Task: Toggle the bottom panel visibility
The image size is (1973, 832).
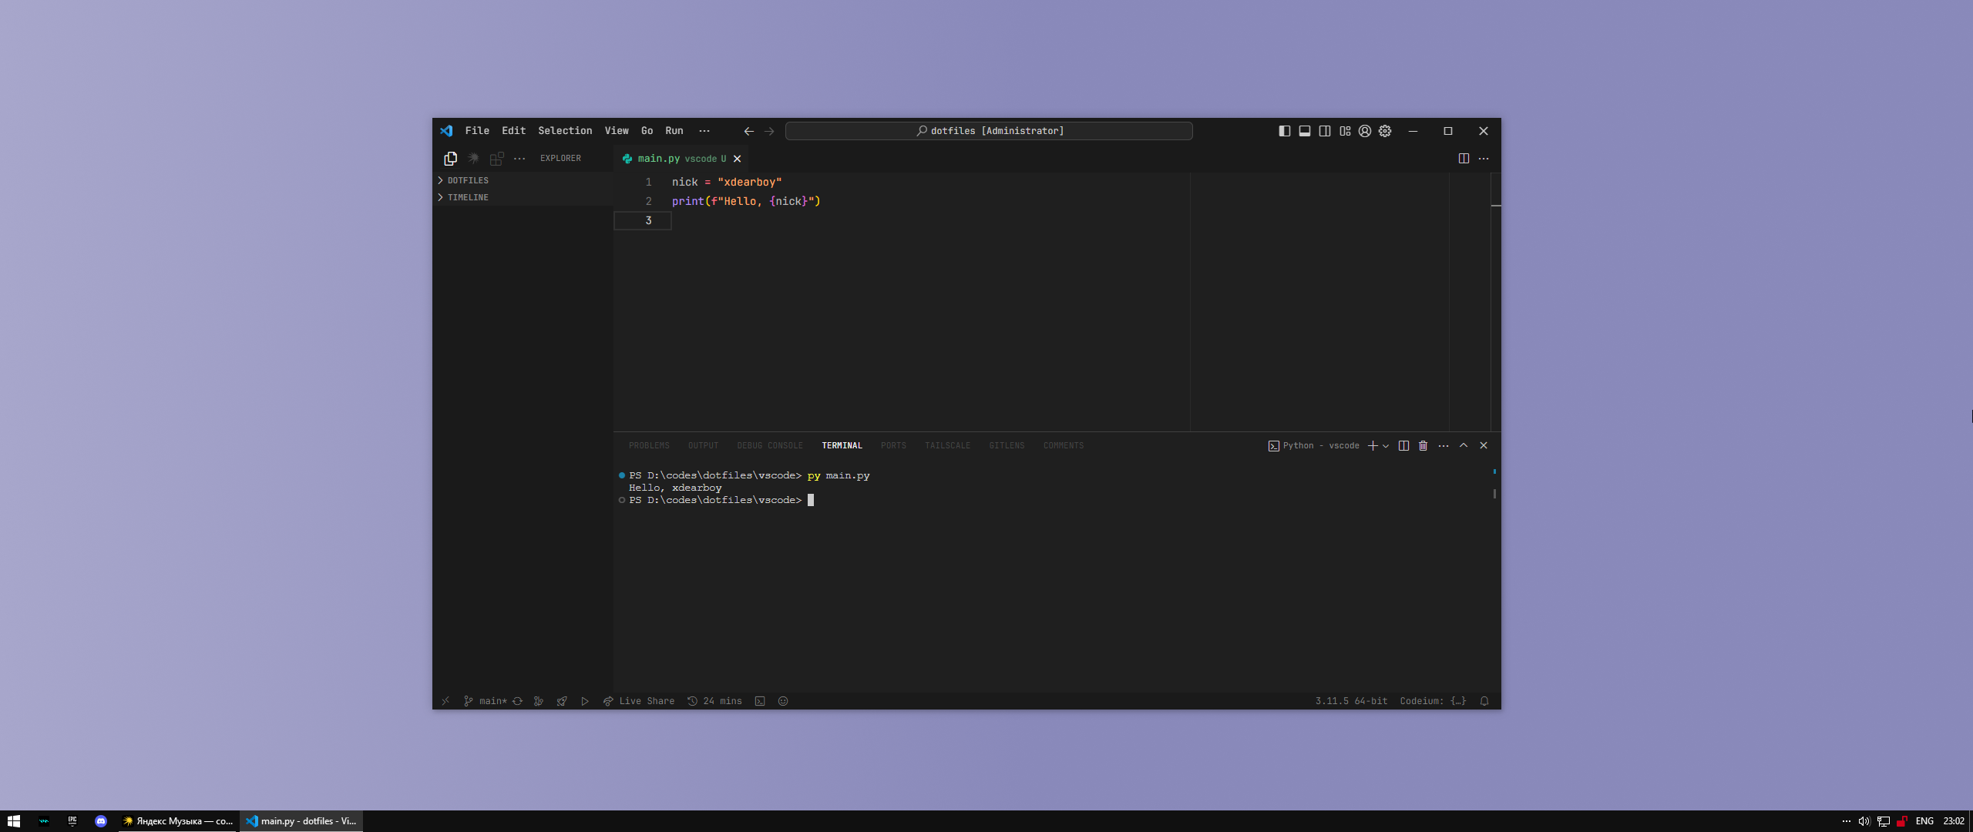Action: (1305, 131)
